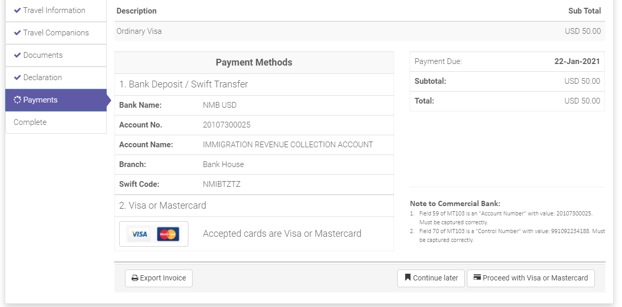
Task: Select the Complete step
Action: (x=56, y=122)
